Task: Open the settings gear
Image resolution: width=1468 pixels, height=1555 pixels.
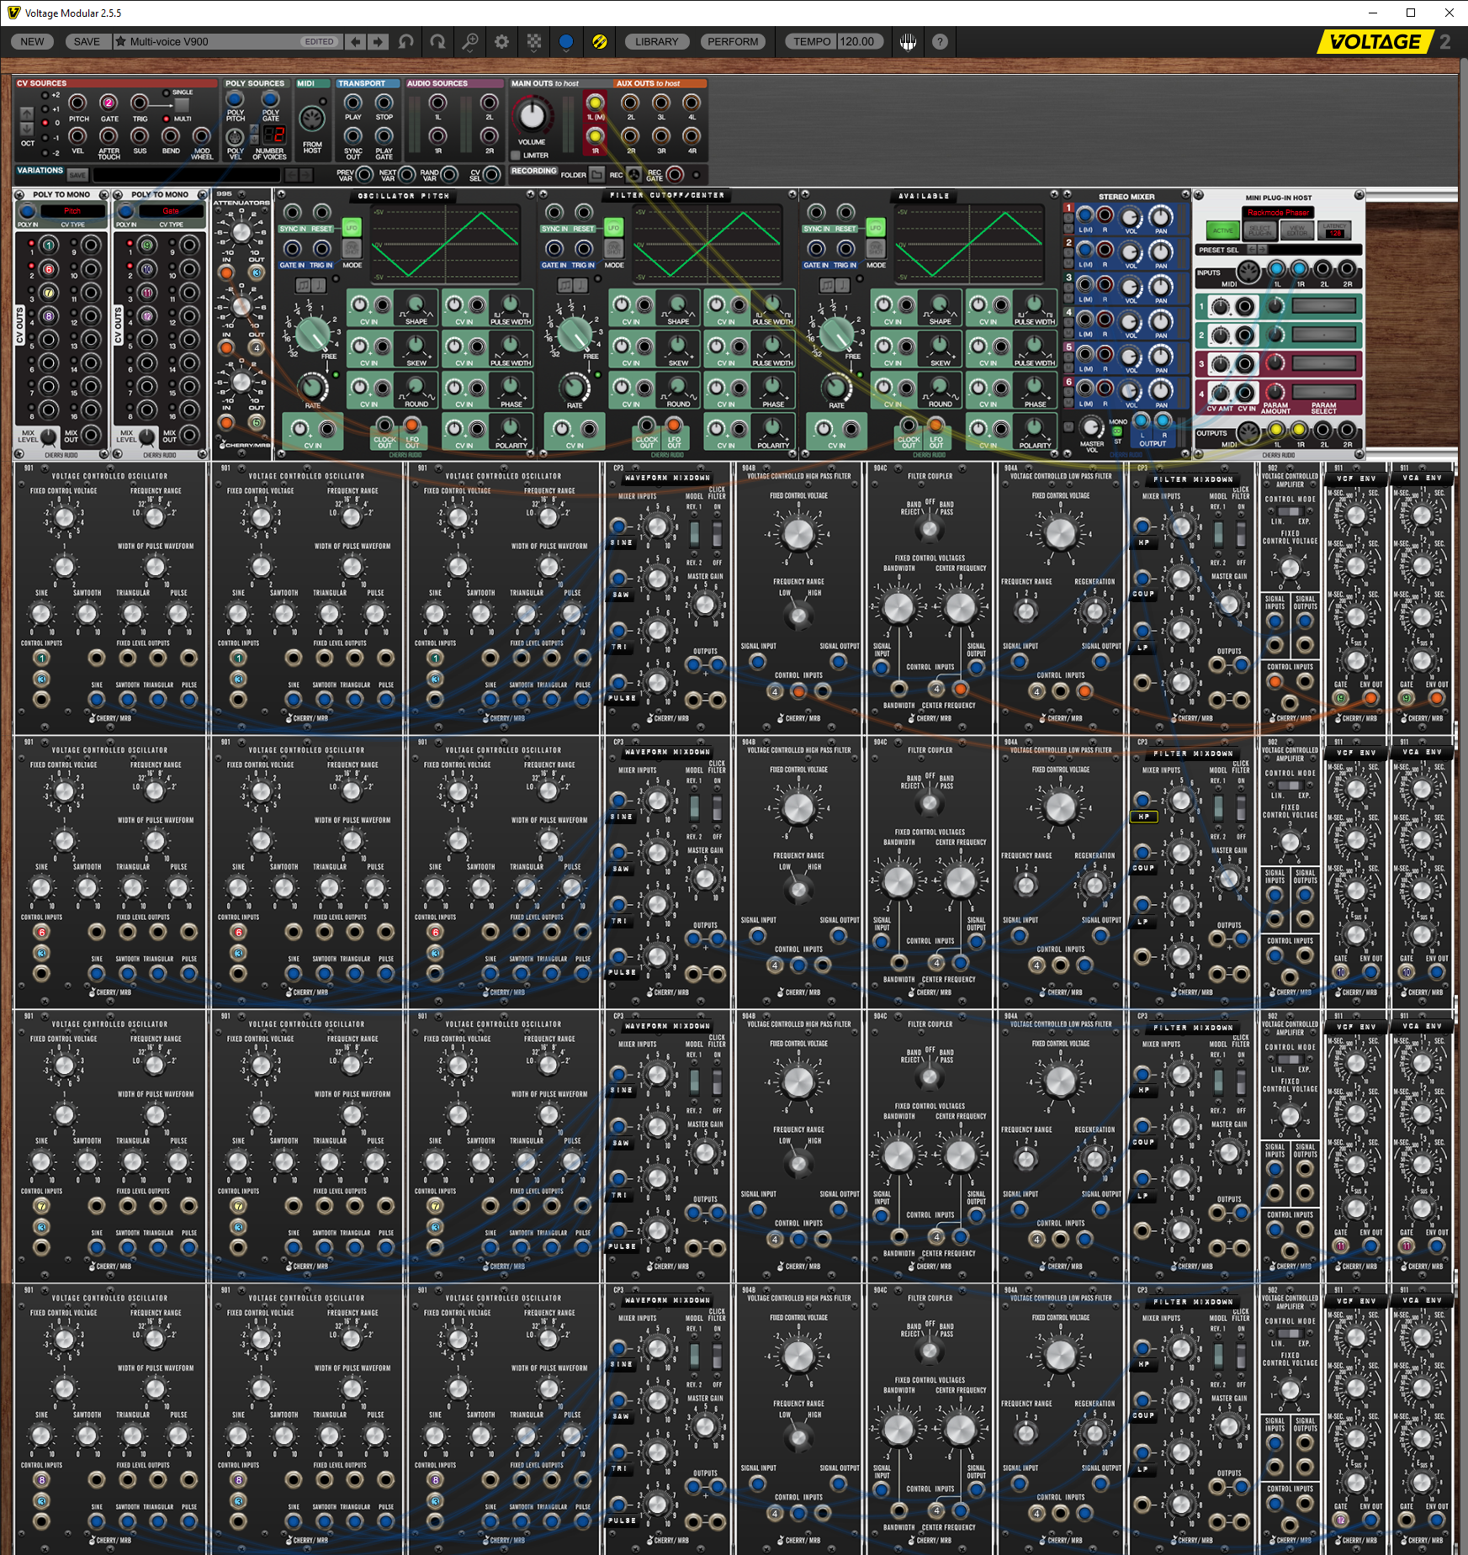Action: click(x=501, y=41)
